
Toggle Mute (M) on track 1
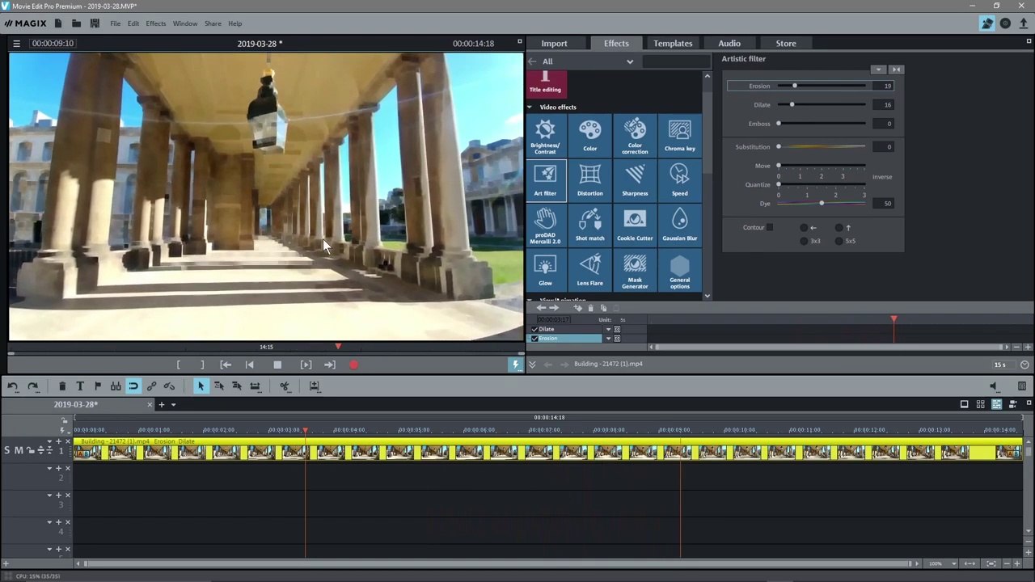pos(19,450)
